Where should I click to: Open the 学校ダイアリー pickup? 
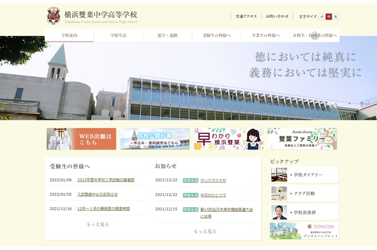tap(305, 175)
